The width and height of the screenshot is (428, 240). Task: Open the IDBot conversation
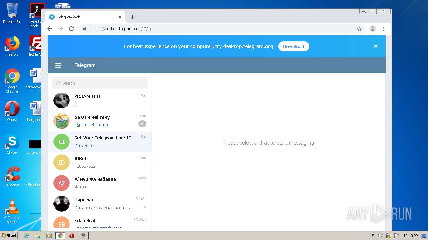(x=100, y=162)
